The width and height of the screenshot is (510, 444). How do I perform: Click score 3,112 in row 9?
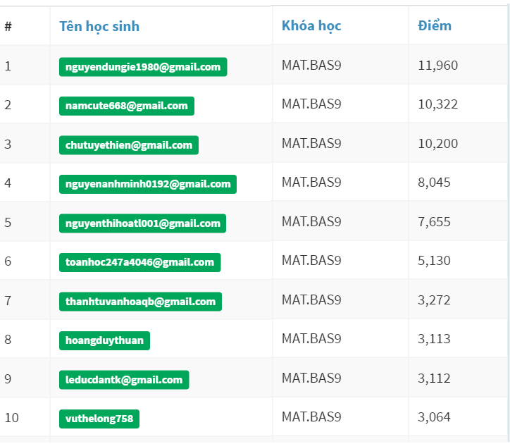434,378
